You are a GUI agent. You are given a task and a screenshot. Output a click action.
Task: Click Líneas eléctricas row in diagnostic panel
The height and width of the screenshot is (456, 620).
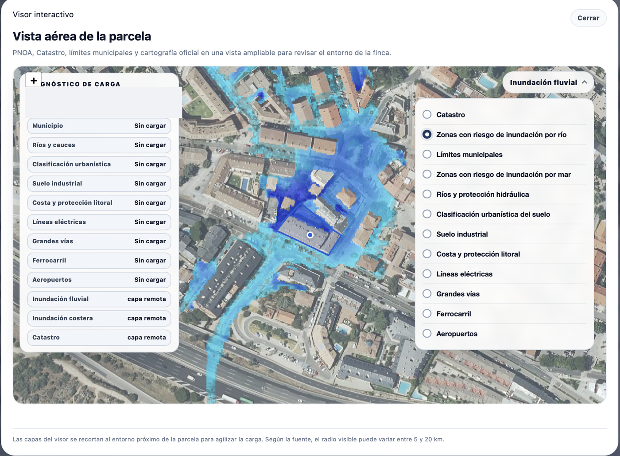(x=99, y=222)
